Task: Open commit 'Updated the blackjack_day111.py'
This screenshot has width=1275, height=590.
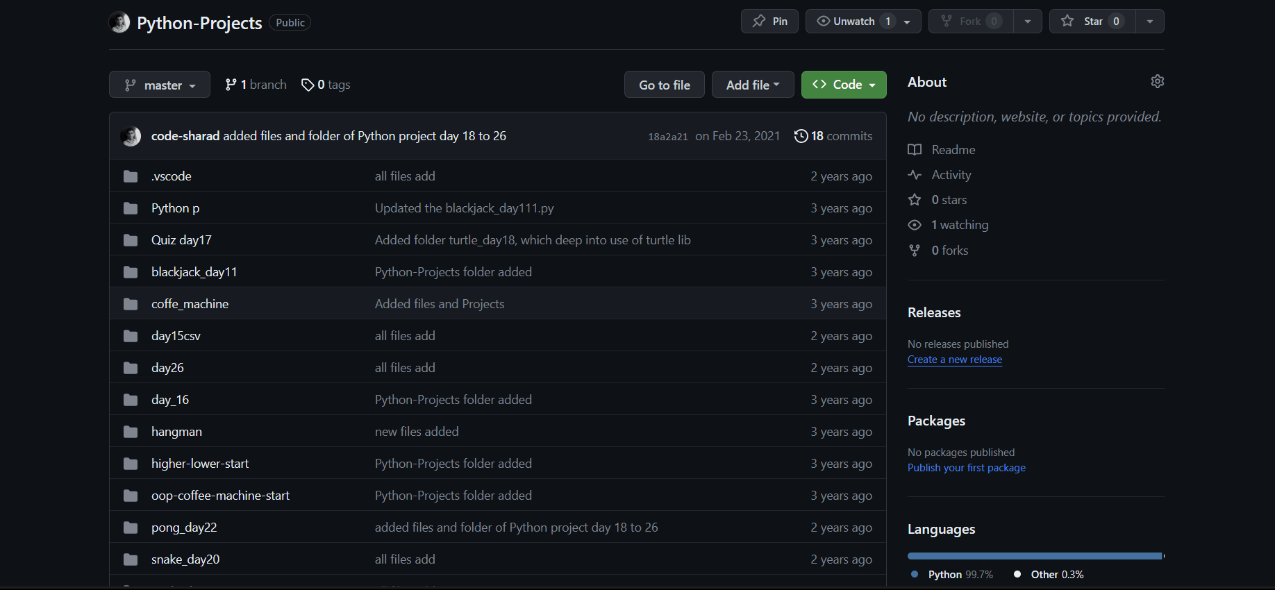Action: (465, 208)
